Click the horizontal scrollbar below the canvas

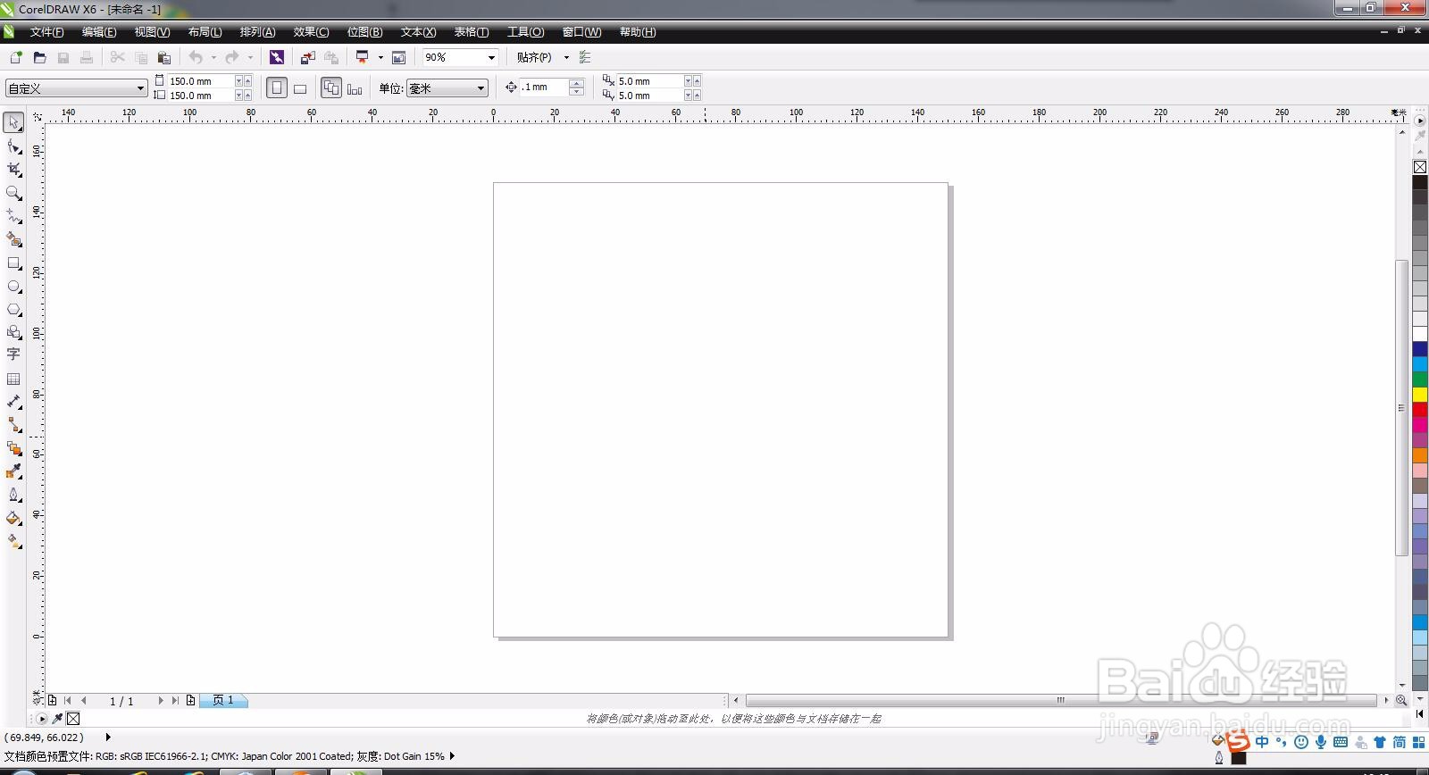tap(1061, 701)
